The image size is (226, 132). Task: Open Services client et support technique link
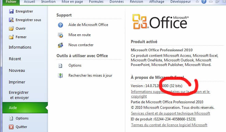(x=170, y=113)
